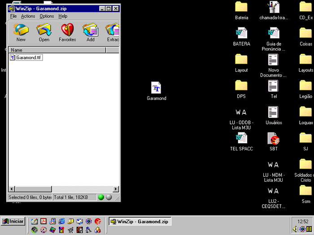
Task: Select the Usuários text file icon
Action: point(274,115)
